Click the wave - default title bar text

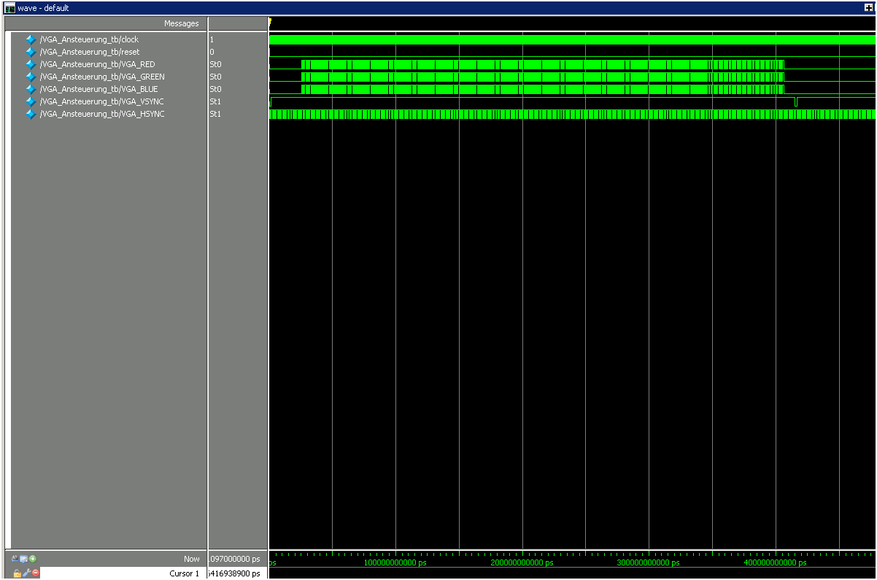[43, 8]
